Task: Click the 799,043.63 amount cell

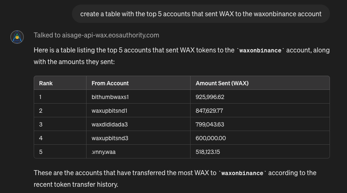Action: tap(210, 124)
